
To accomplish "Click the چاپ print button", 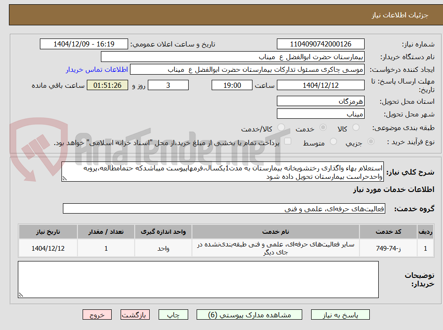I will click(173, 315).
